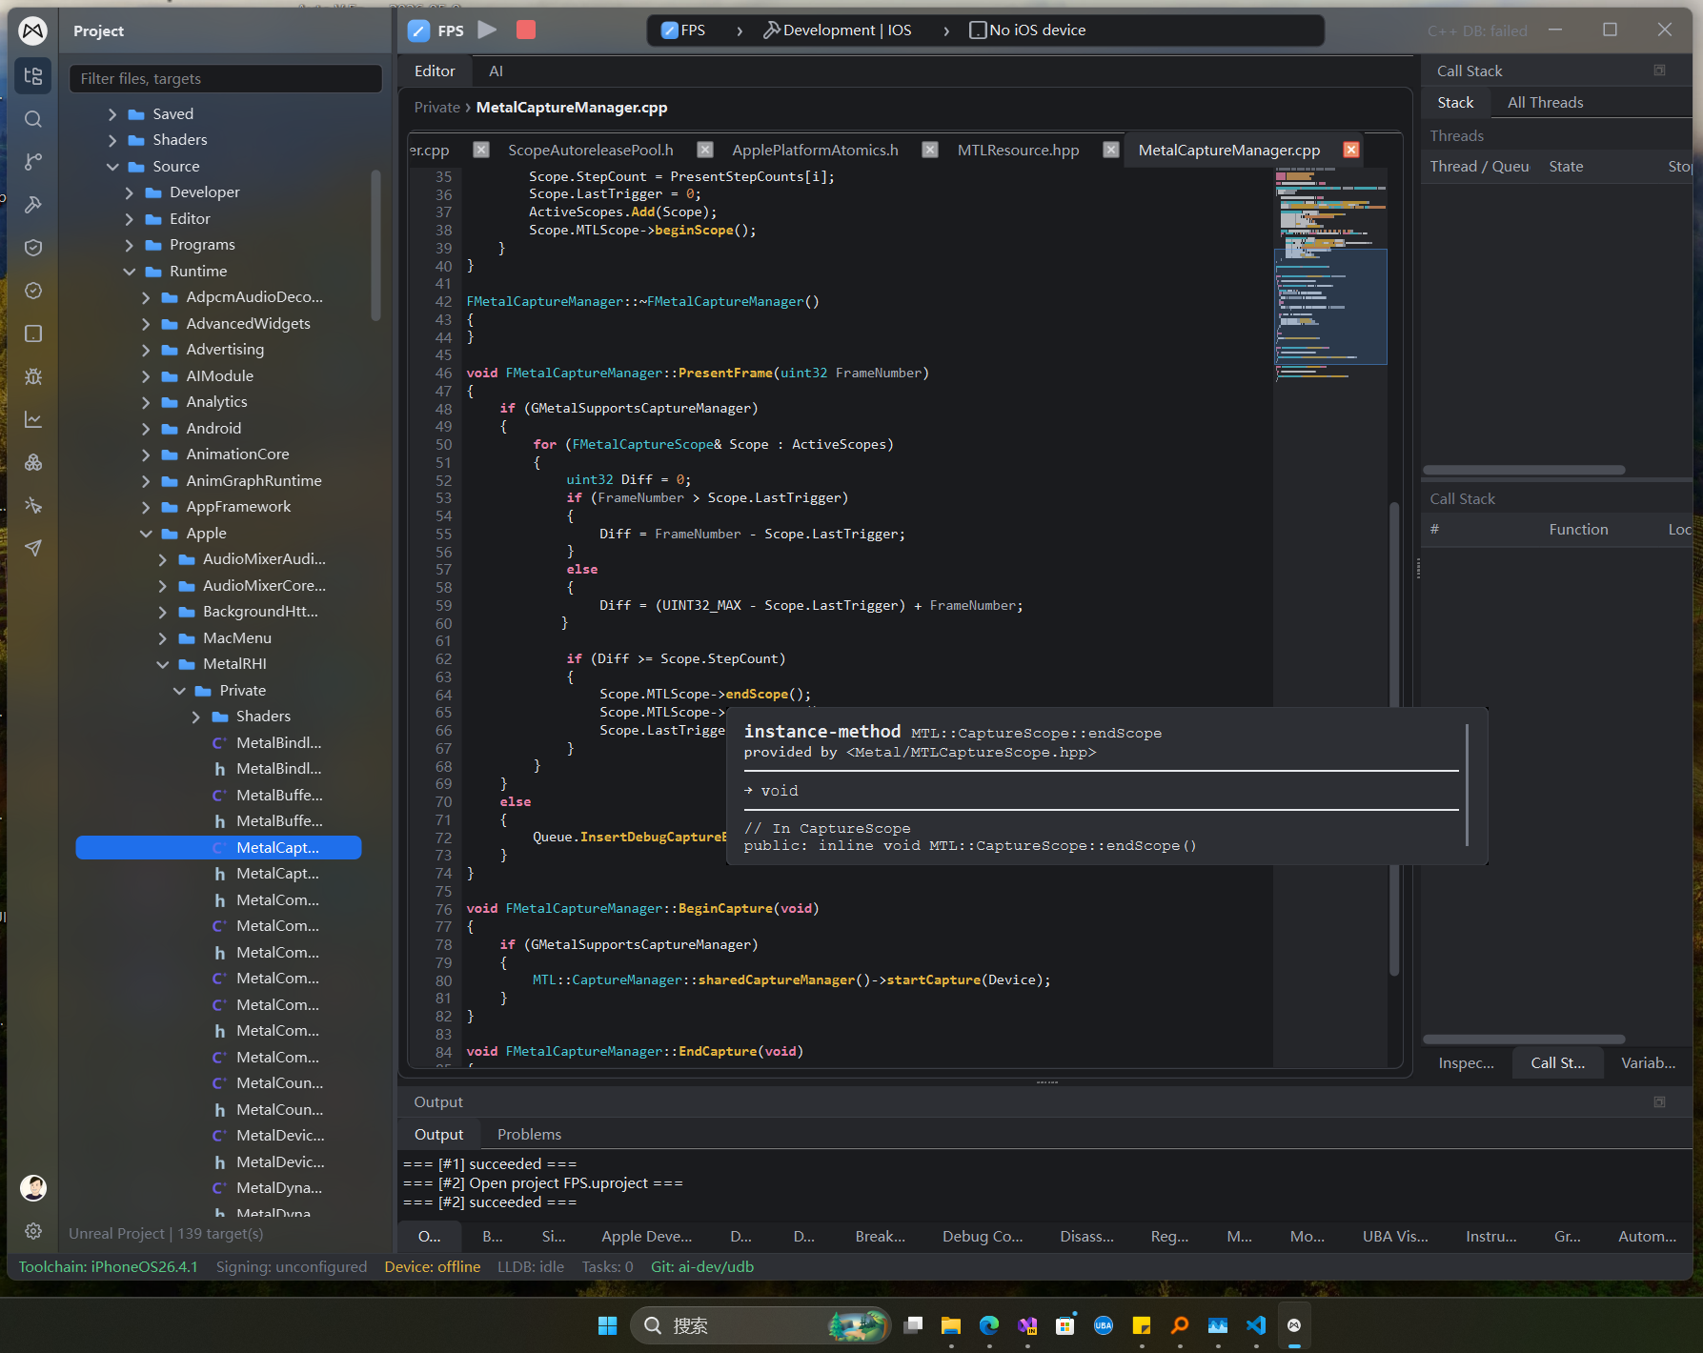Screen dimensions: 1703x1353
Task: Expand the Shaders folder under project root
Action: coord(112,140)
